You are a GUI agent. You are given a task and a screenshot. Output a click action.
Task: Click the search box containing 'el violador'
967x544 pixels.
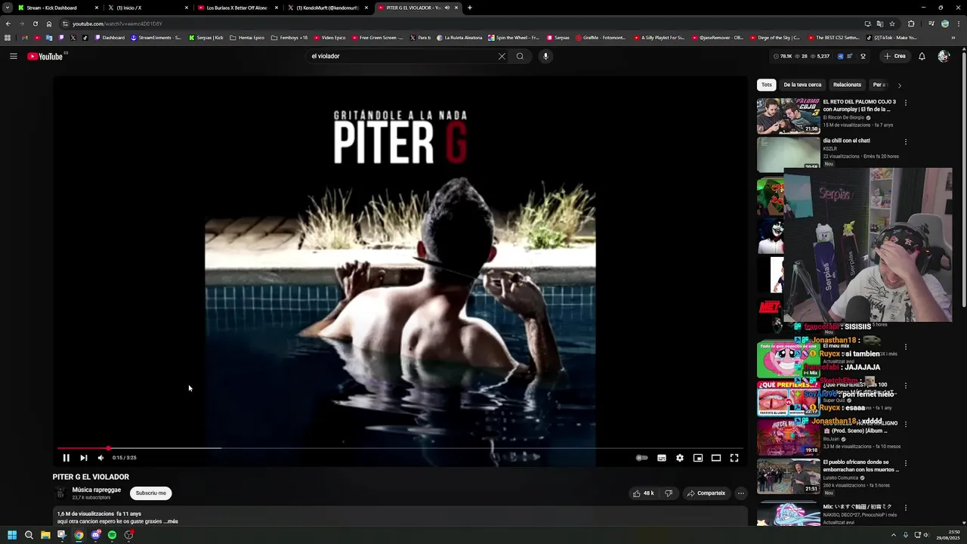click(400, 56)
